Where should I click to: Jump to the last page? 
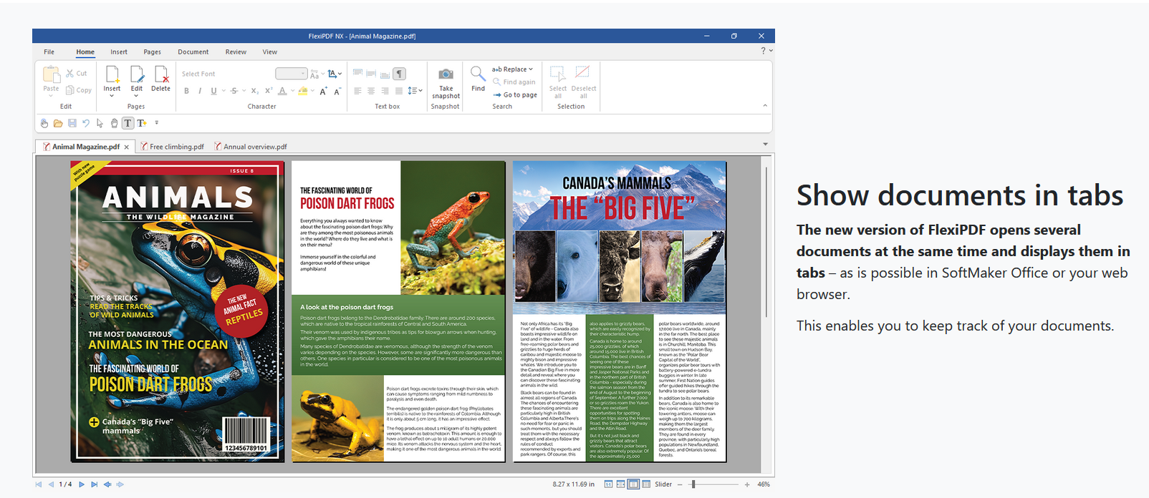tap(95, 484)
